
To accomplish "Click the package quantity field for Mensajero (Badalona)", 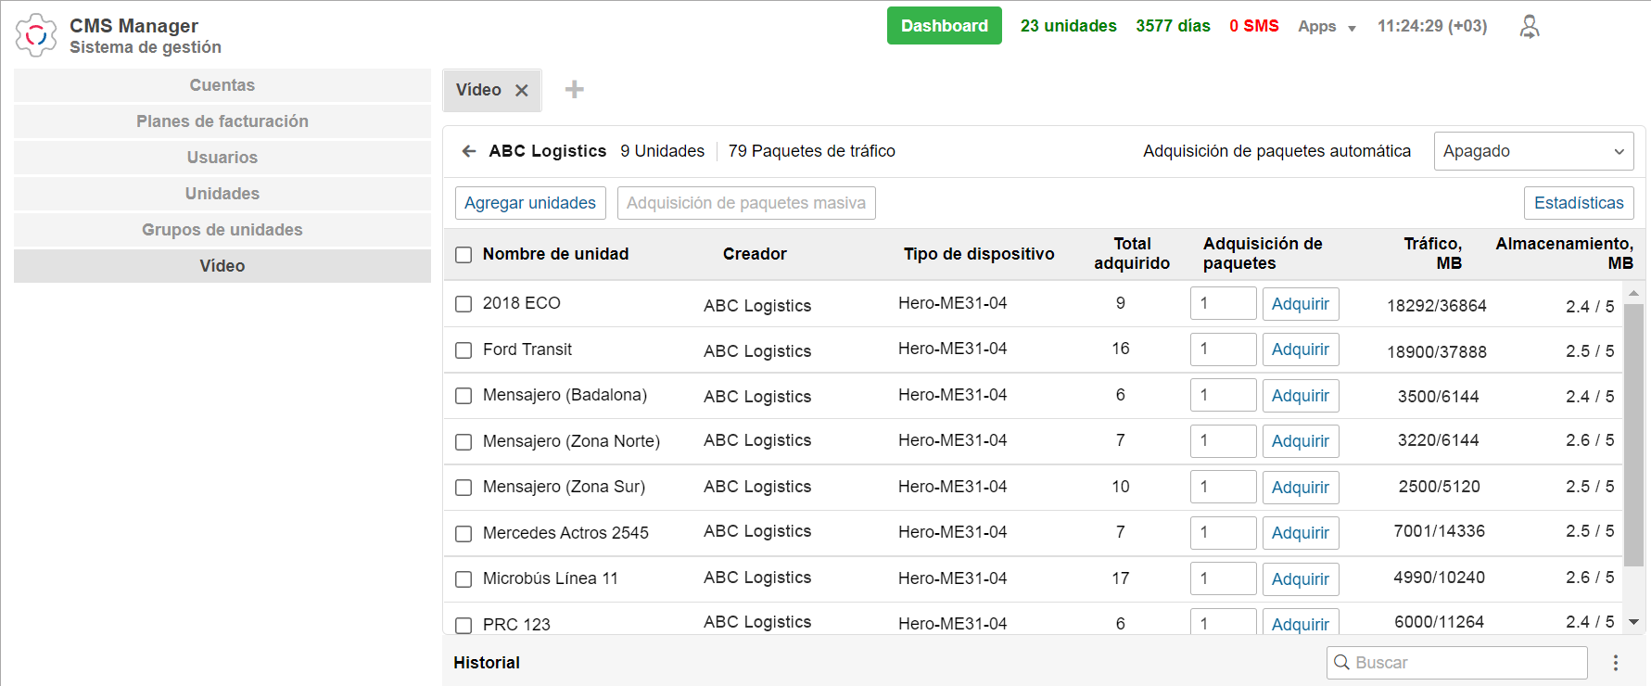I will point(1222,396).
